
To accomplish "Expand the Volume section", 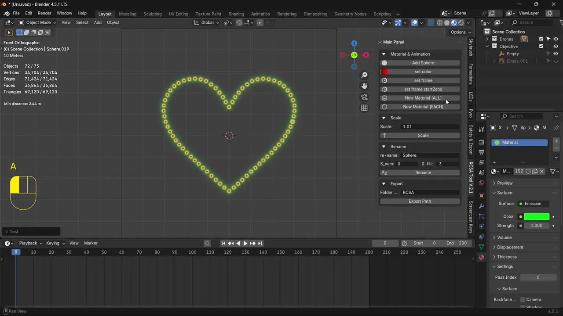I will click(505, 237).
